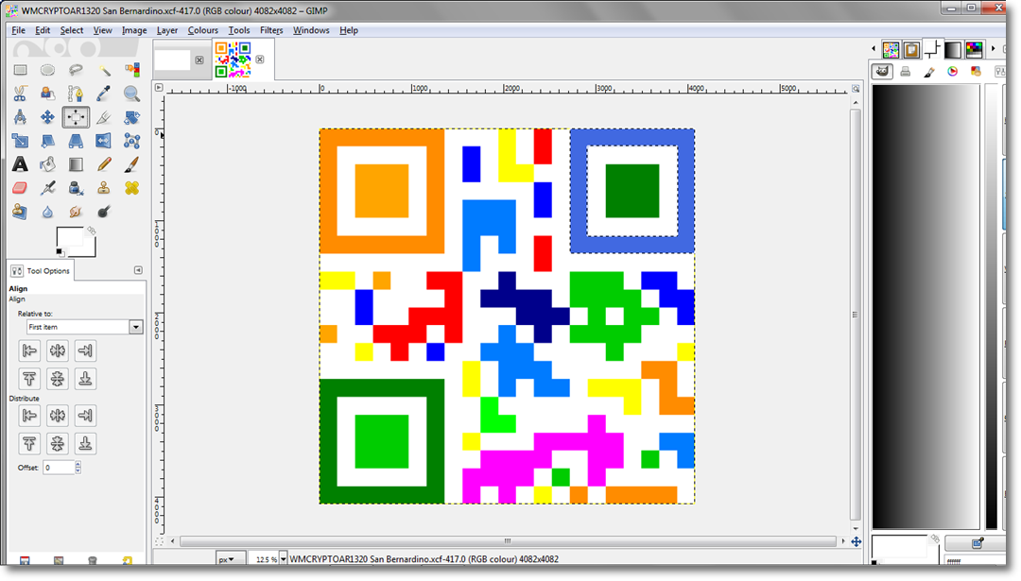
Task: Select the Fuzzy Select magic wand tool
Action: coord(104,70)
